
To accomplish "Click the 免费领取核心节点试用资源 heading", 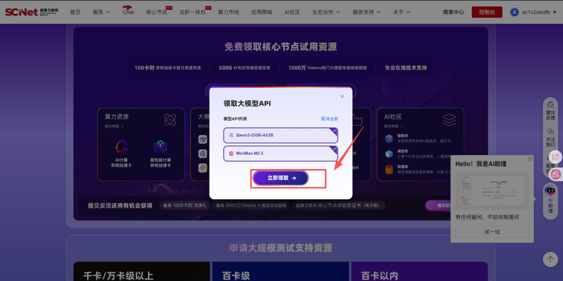I will pyautogui.click(x=280, y=47).
